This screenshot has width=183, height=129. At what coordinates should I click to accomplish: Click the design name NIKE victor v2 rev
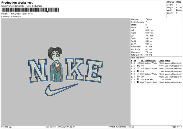coord(22,14)
